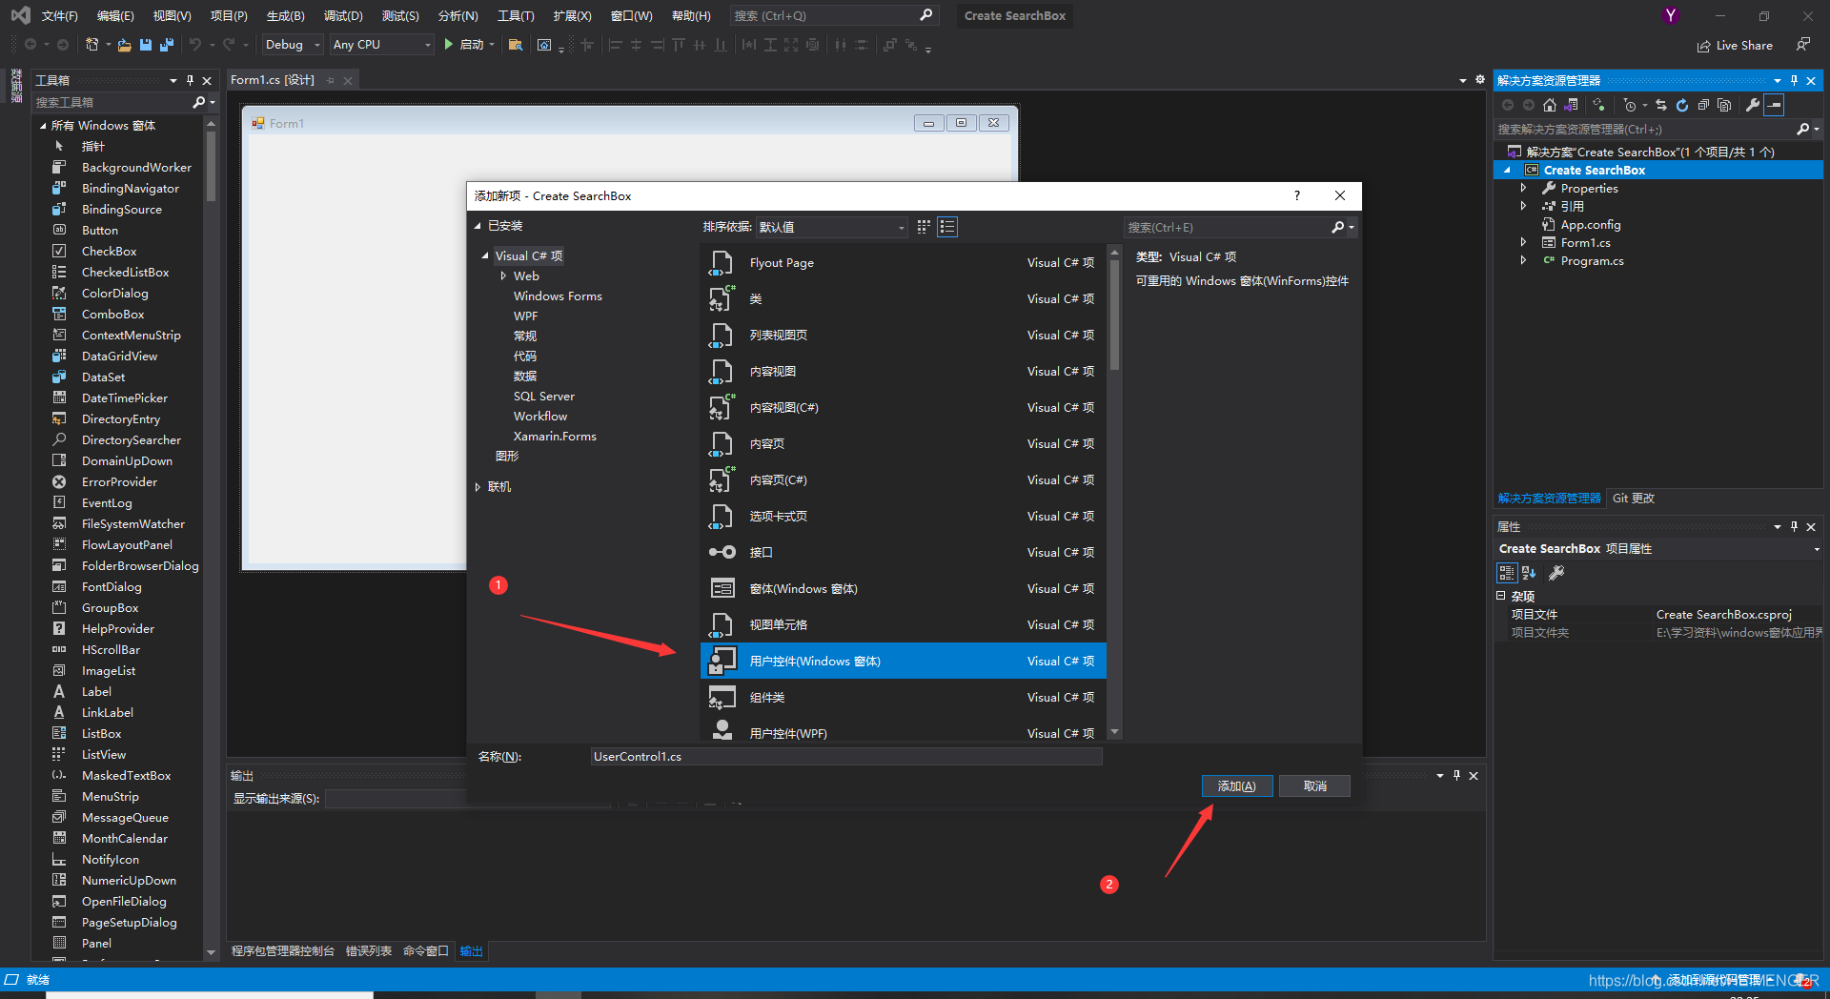
Task: Save the current file with the floppy icon
Action: (x=146, y=45)
